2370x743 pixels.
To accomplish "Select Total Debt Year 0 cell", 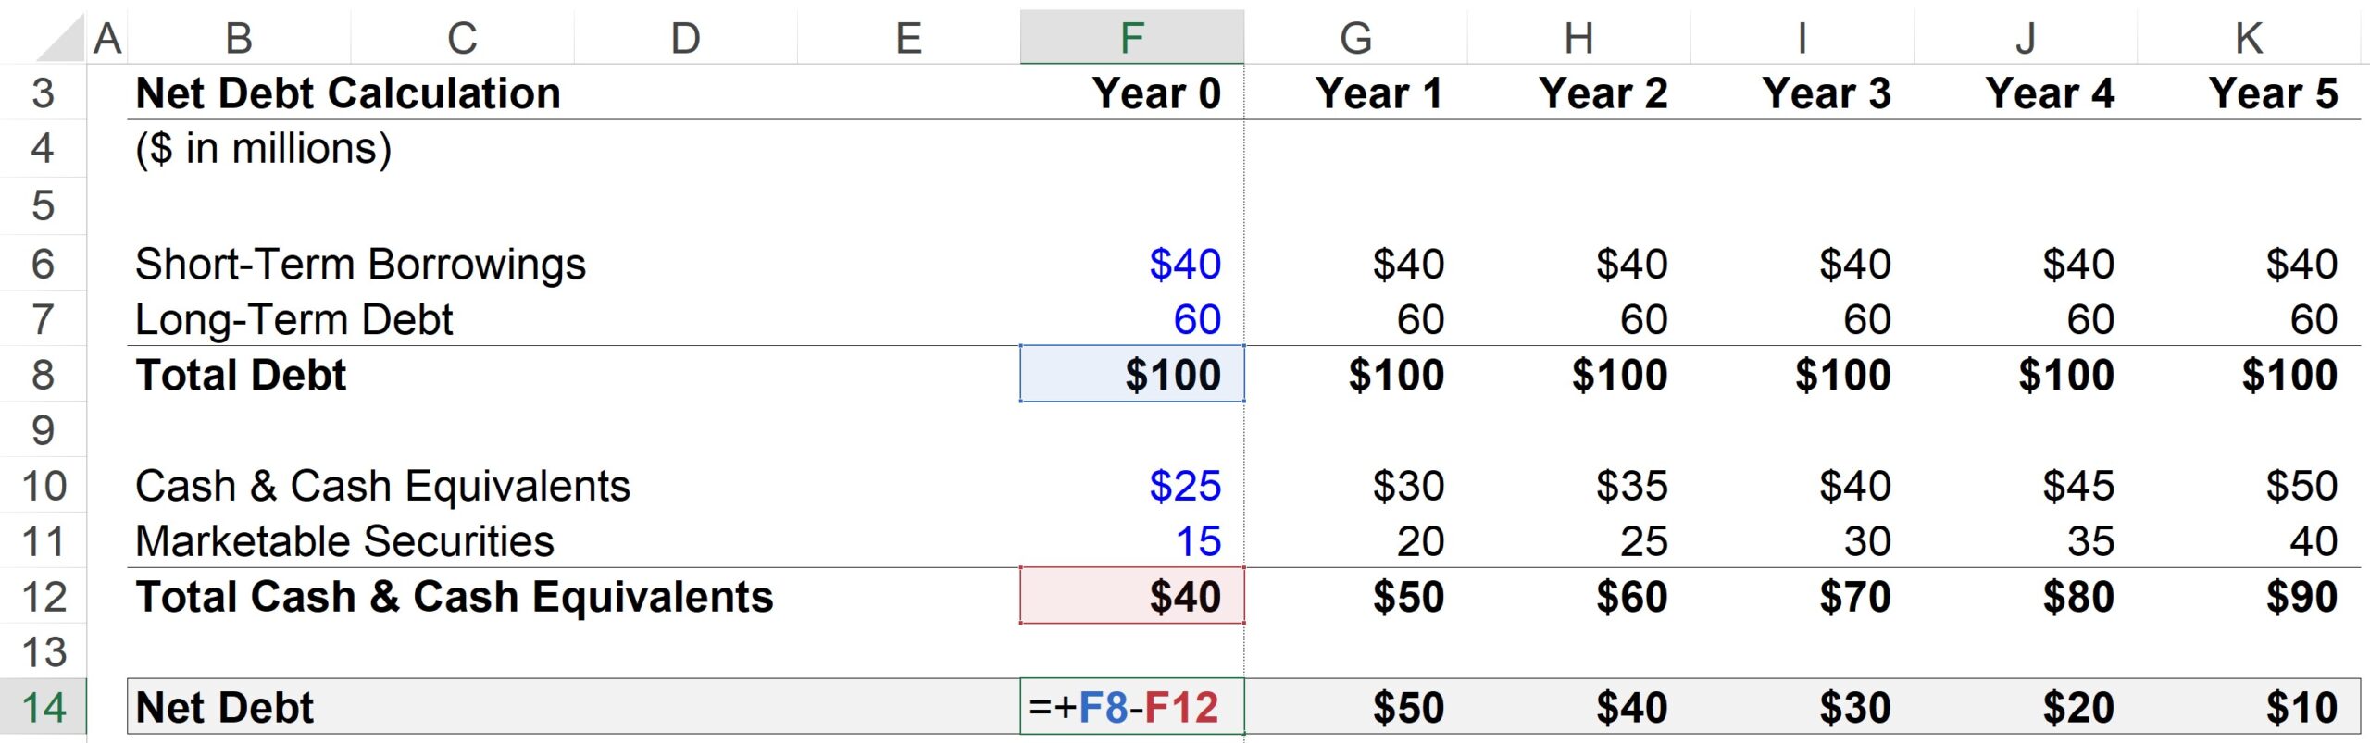I will click(1131, 375).
